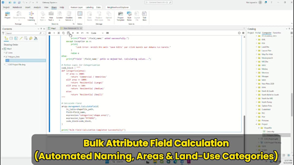Screen dimensions: 294x165
Task: Open the Project ribbon tab
Action: 6,7
